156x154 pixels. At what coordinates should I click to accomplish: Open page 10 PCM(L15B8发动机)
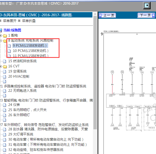[x=31, y=51]
